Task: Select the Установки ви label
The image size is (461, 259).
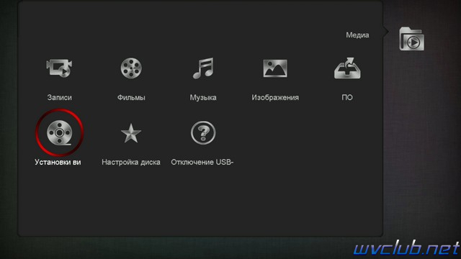Action: point(58,163)
